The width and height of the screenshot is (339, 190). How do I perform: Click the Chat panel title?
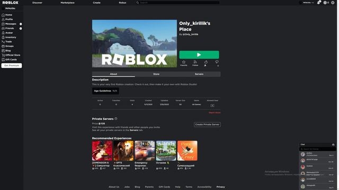[302, 145]
